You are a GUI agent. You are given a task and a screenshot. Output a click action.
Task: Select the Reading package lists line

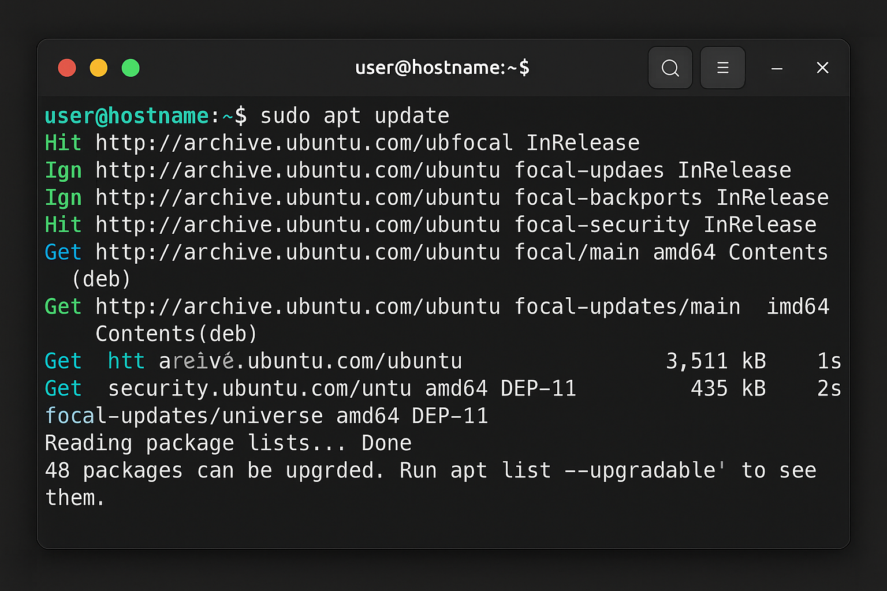228,443
